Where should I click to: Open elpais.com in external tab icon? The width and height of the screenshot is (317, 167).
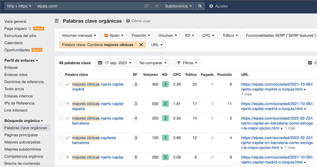point(146,6)
